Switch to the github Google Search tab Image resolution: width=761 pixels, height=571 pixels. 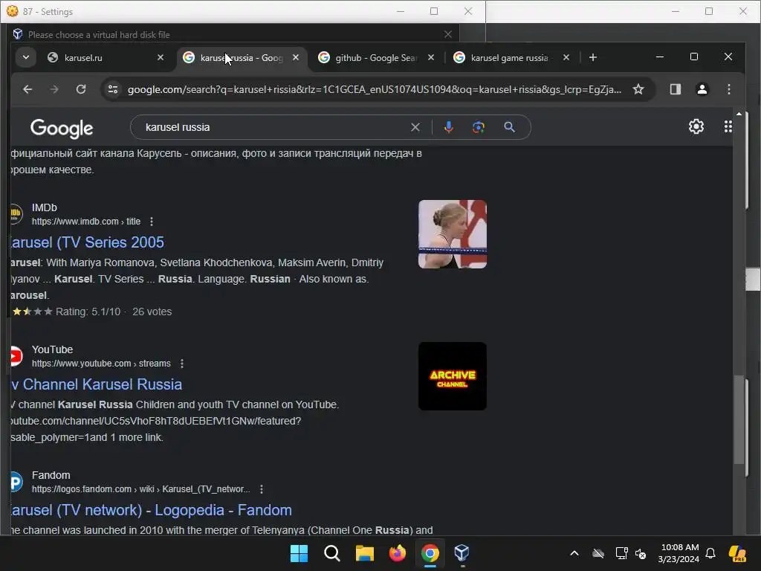[375, 58]
